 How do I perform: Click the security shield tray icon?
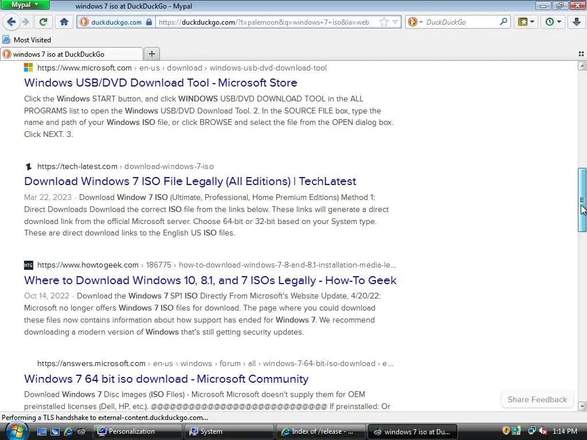point(506,431)
